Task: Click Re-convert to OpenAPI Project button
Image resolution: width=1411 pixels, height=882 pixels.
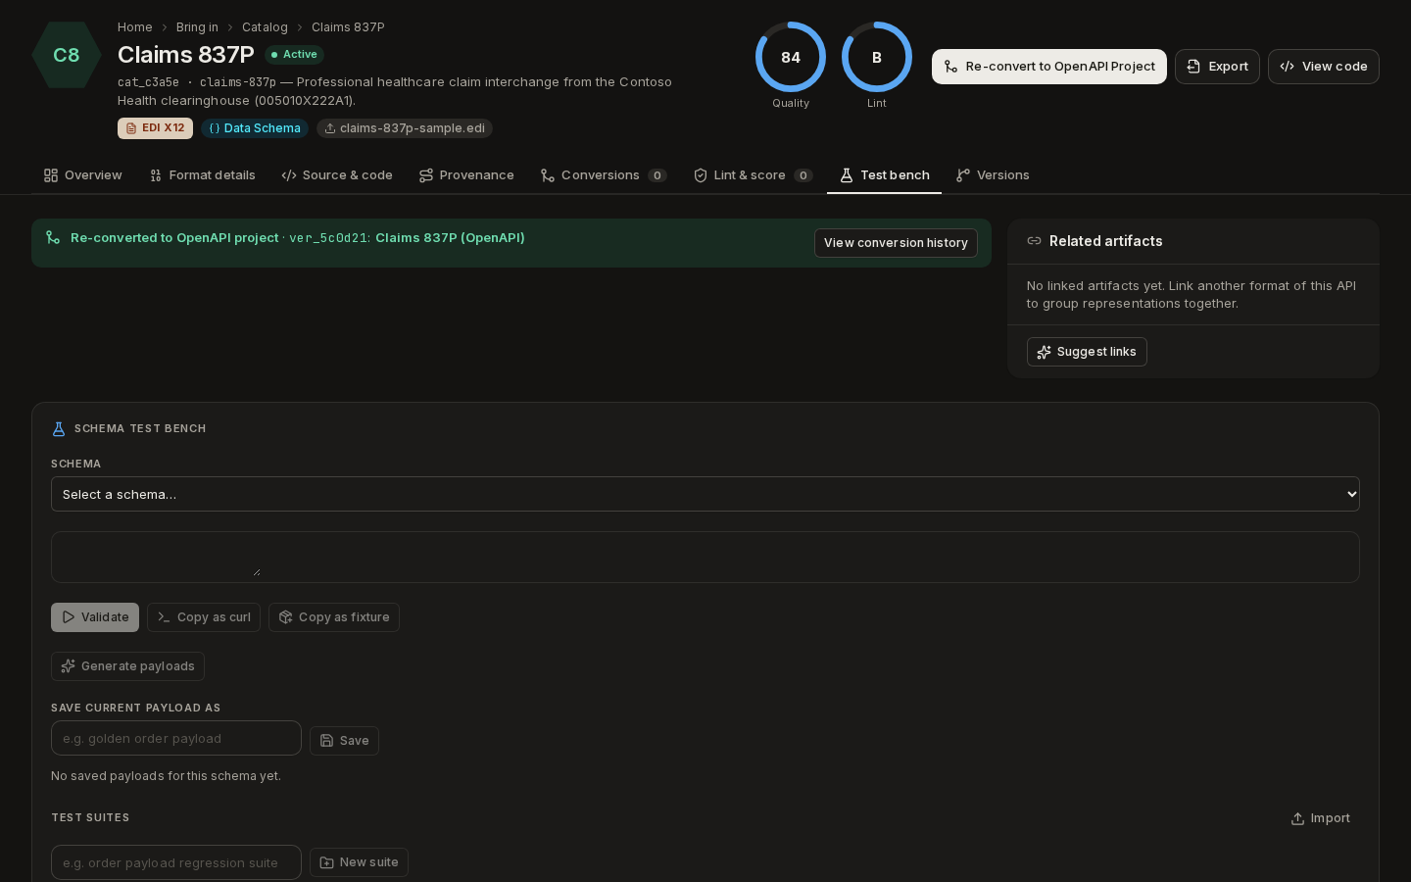Action: (1049, 67)
